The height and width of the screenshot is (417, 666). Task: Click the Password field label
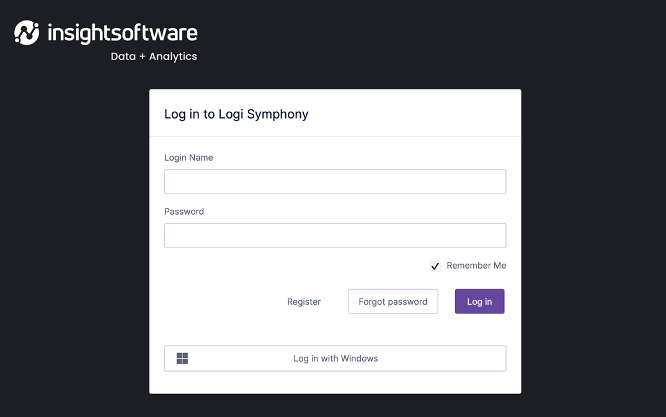184,212
